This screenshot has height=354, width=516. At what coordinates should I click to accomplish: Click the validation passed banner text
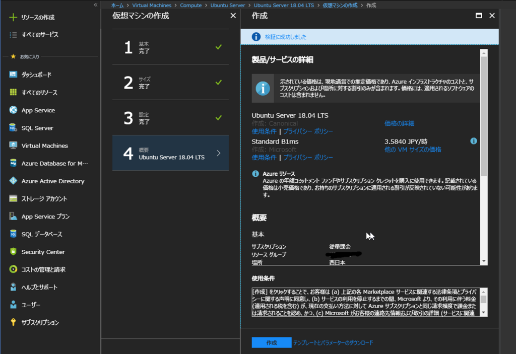pyautogui.click(x=286, y=37)
